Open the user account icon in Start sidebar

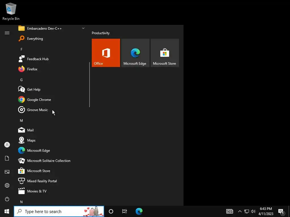[x=7, y=145]
